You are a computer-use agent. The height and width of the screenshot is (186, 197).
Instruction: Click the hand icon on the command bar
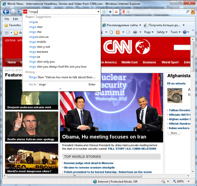pos(111,32)
